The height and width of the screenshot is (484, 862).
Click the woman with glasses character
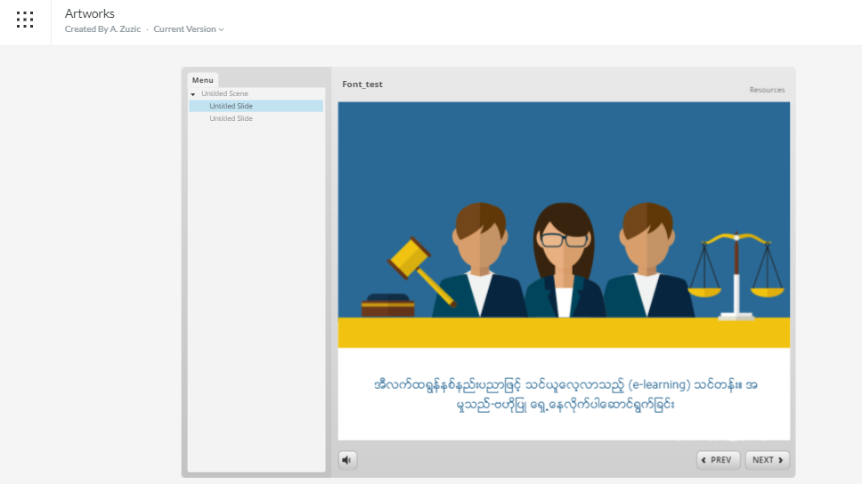565,262
